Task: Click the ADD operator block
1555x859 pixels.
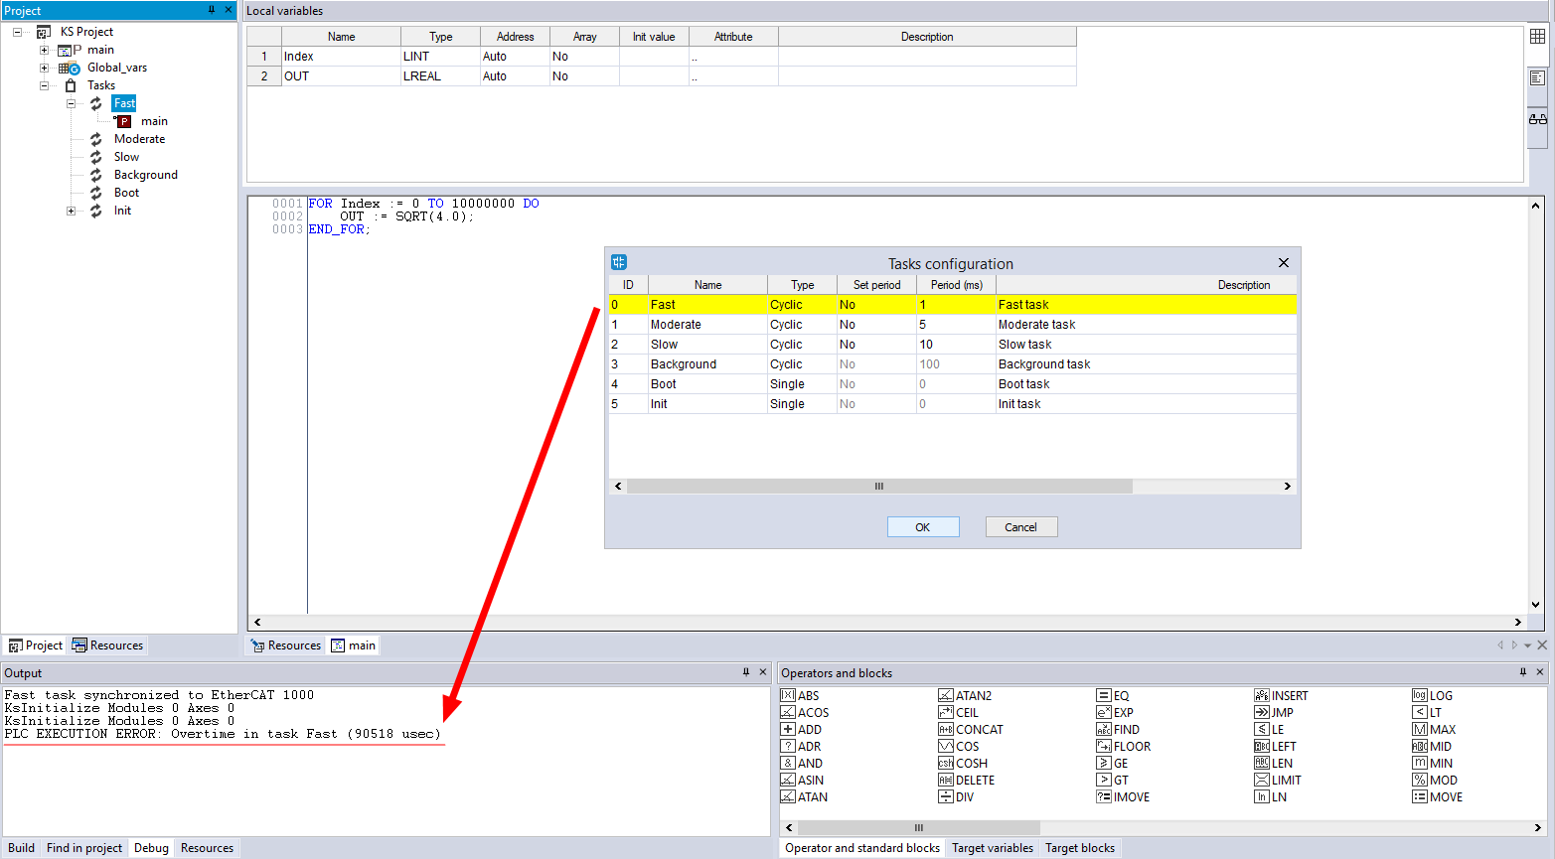Action: [x=801, y=729]
